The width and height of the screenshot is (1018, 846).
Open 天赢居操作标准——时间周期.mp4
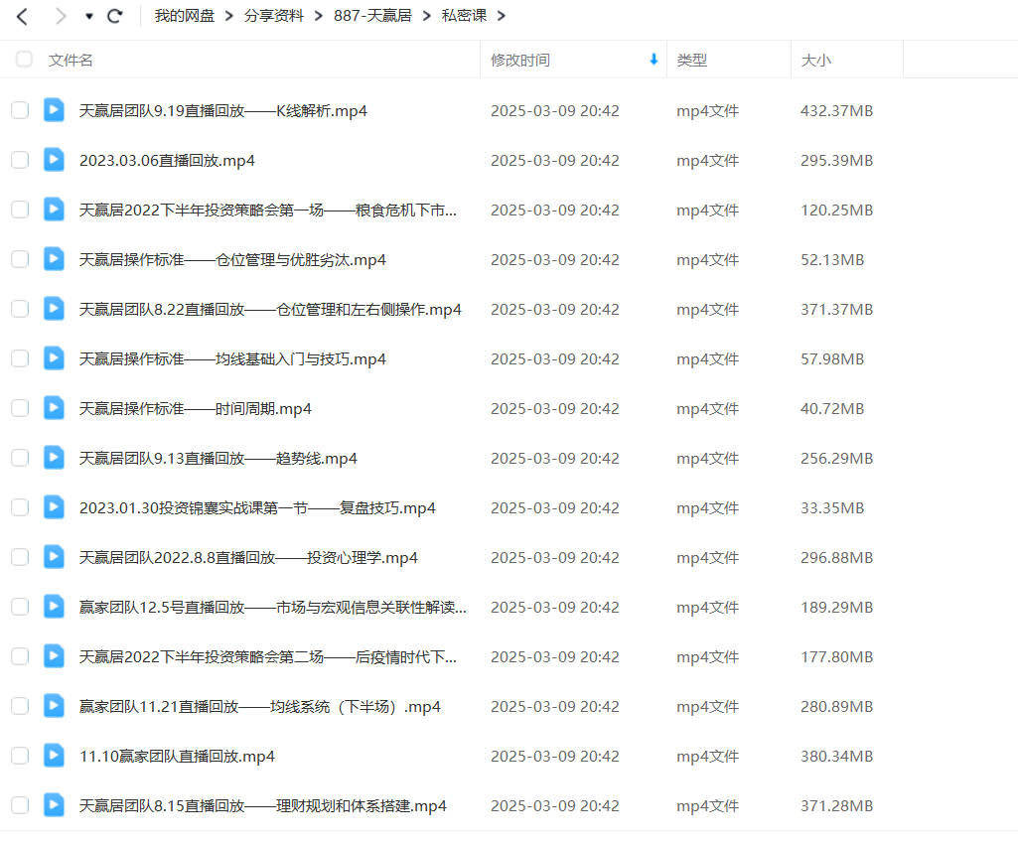[195, 409]
